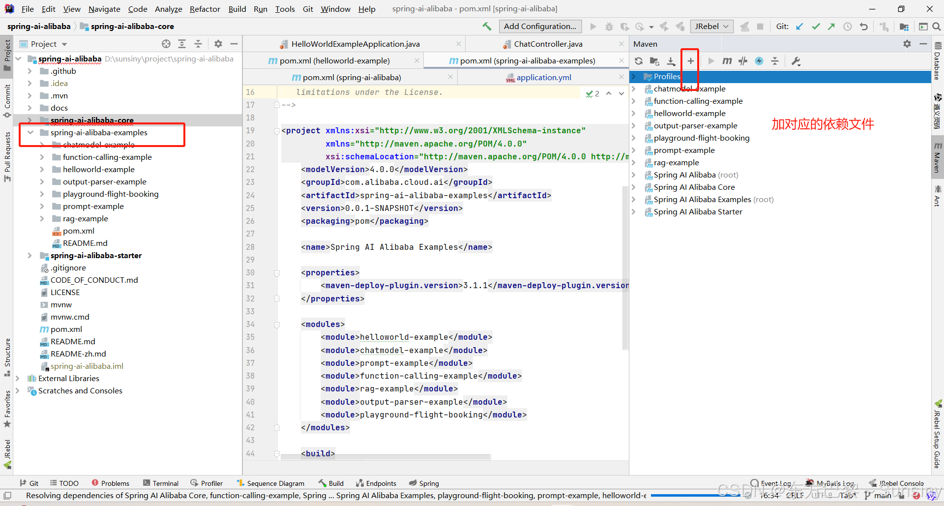Close HelloWorldExampleApplication.java tab
Viewport: 944px width, 506px height.
[x=458, y=44]
